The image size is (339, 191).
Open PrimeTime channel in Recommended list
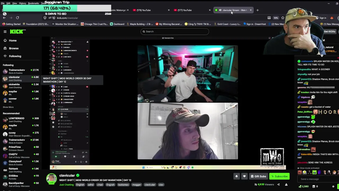(21, 148)
